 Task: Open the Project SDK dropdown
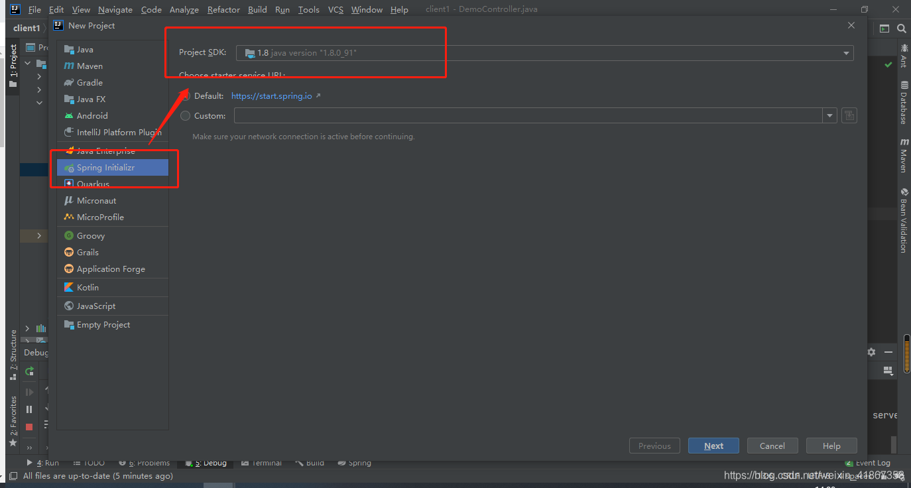click(544, 53)
